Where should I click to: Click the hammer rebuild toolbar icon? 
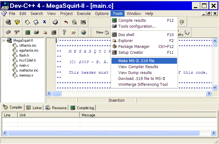(17, 32)
